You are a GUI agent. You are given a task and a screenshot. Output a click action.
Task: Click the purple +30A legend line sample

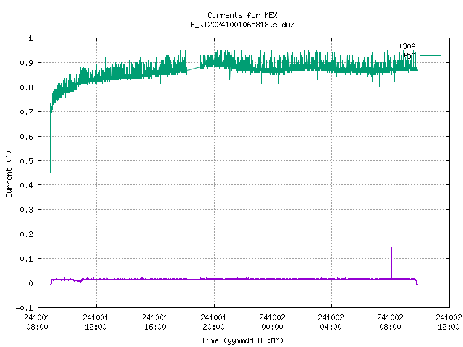coord(430,46)
